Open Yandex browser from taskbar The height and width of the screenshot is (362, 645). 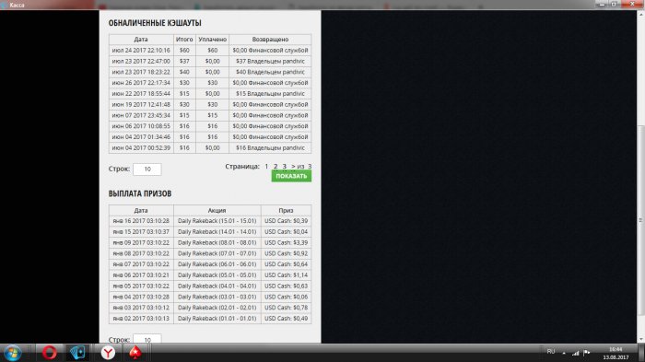pos(108,353)
